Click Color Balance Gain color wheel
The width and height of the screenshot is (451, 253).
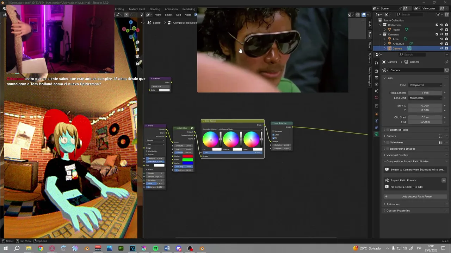(x=251, y=140)
